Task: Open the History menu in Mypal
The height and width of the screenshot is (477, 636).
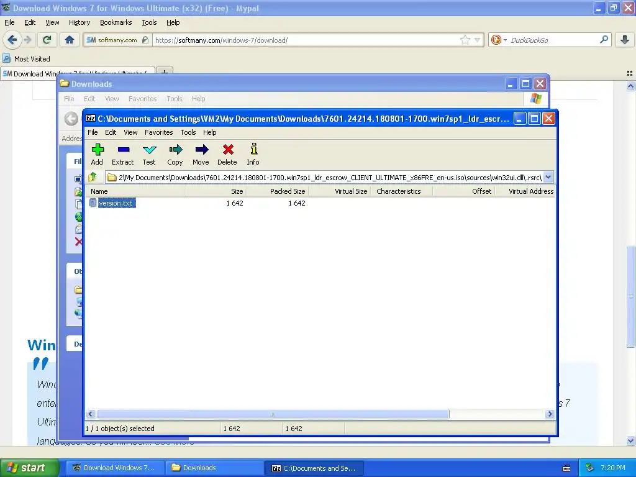Action: [79, 22]
